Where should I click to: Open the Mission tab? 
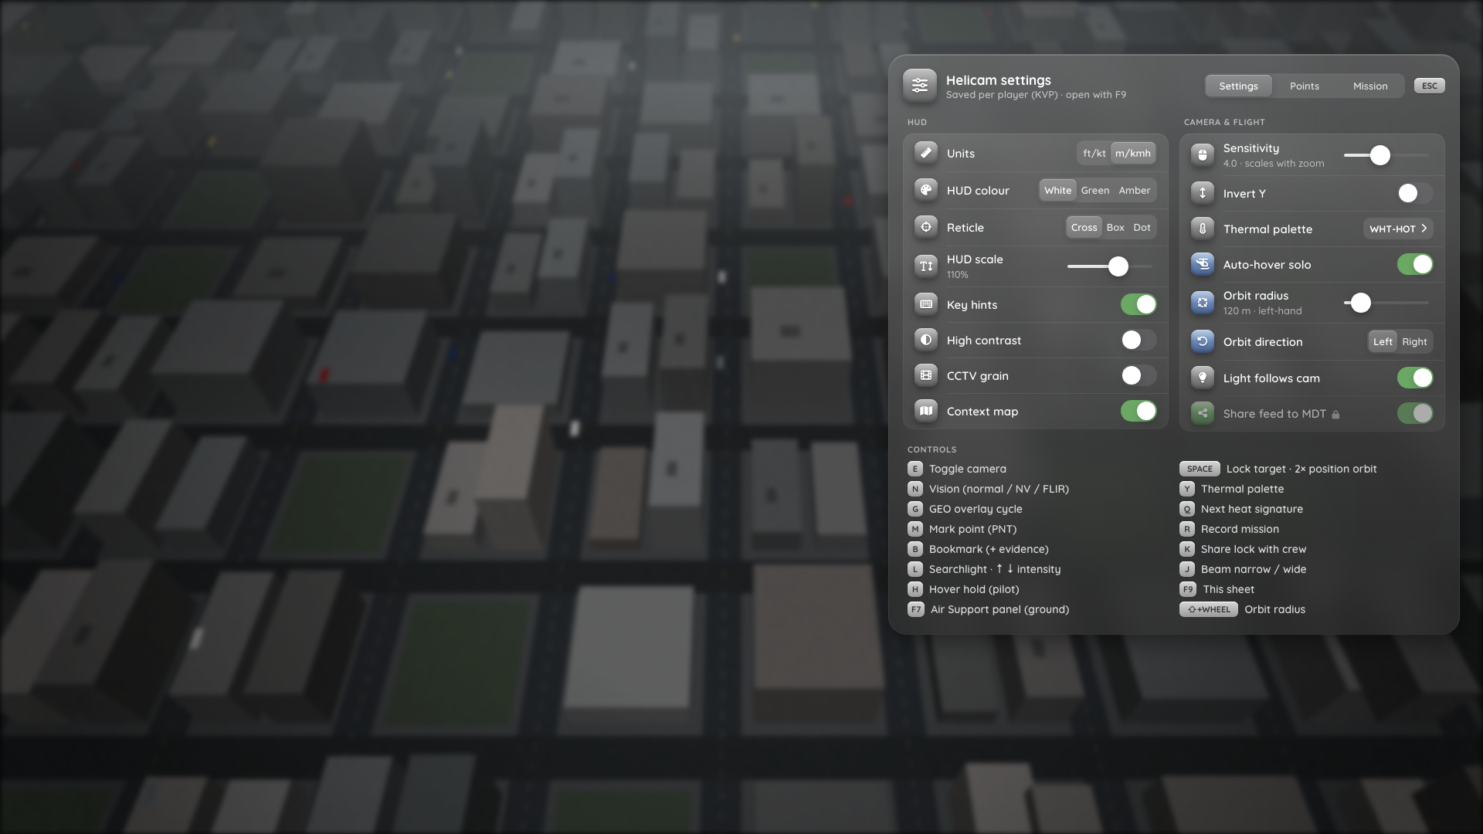point(1370,86)
